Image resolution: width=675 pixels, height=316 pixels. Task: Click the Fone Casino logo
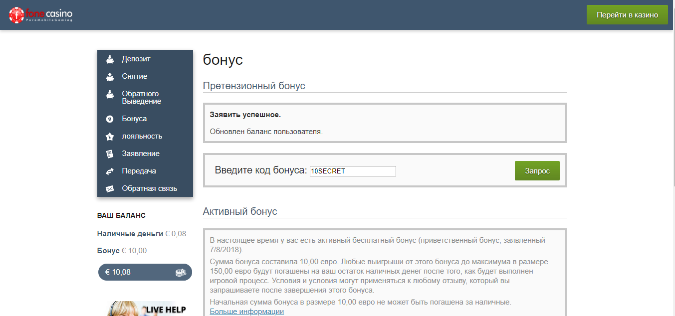click(41, 15)
